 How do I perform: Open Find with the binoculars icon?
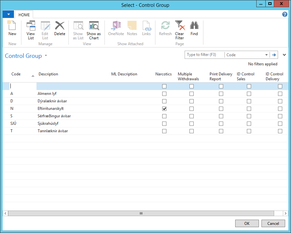(194, 28)
